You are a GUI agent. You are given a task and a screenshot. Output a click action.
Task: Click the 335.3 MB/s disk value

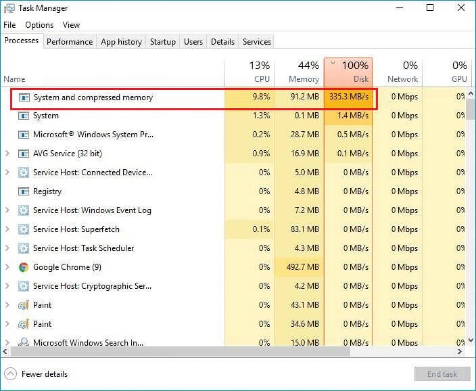point(349,97)
